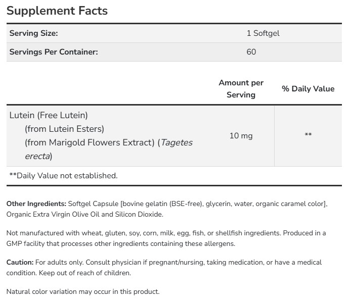Click the Natural color variation note

(x=83, y=291)
